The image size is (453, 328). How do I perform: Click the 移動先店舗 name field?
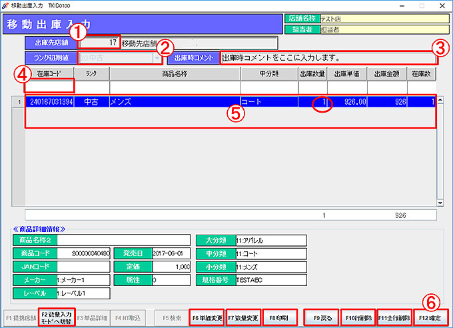(x=199, y=43)
